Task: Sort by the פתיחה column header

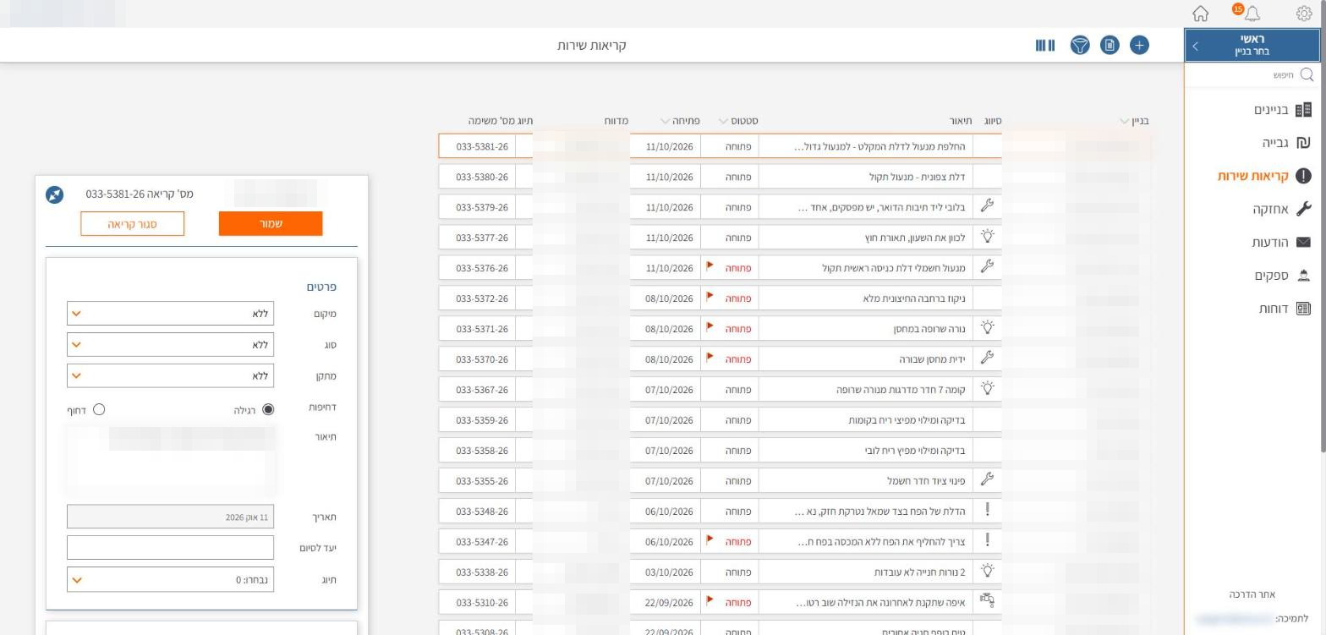Action: (x=680, y=121)
